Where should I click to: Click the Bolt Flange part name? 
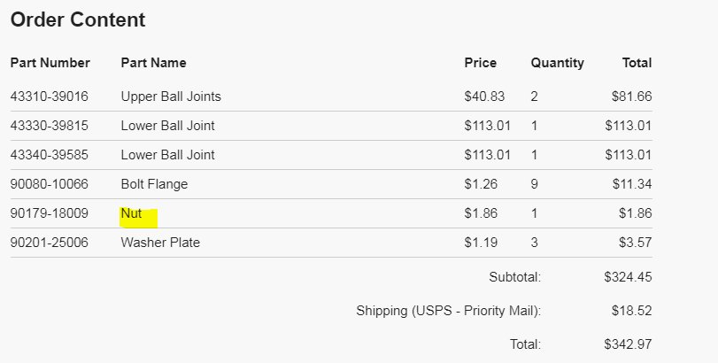[x=154, y=184]
